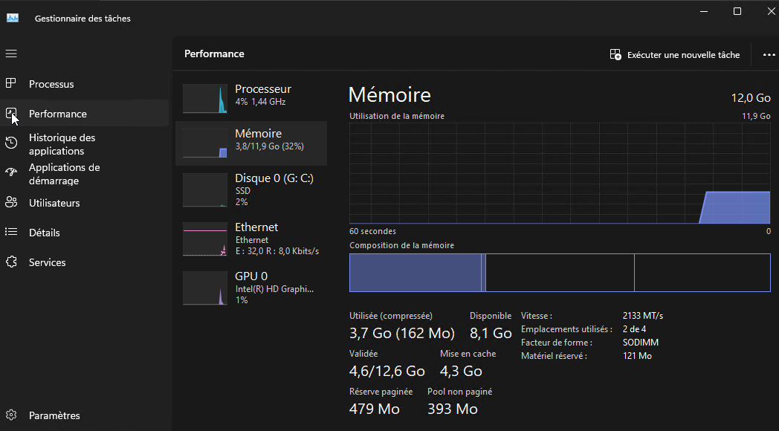Open Processus via its sidebar icon
This screenshot has height=431, width=779.
click(11, 83)
